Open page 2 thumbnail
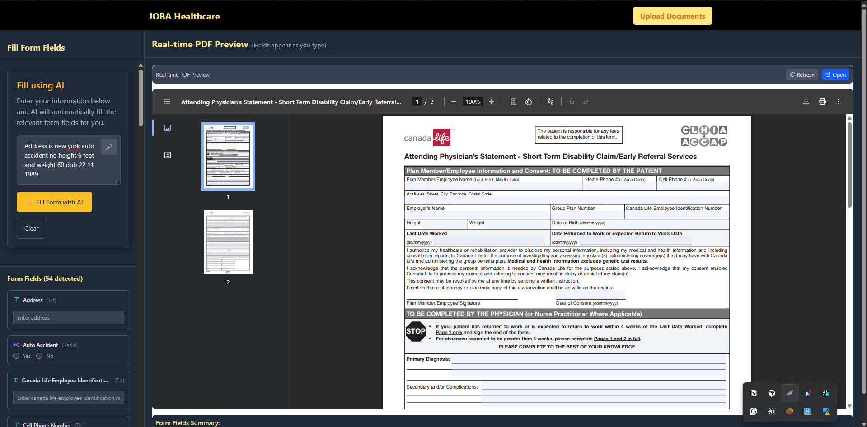 228,242
